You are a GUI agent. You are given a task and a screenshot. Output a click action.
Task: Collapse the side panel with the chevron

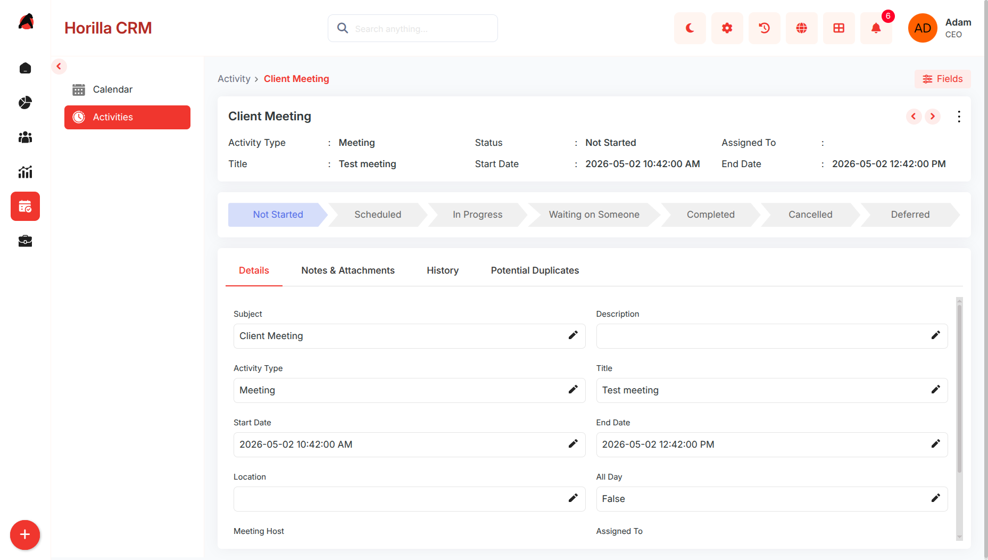[59, 67]
